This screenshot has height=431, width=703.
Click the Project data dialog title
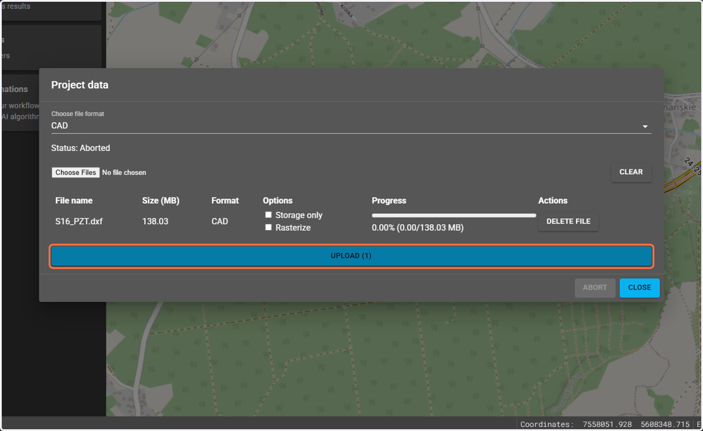(x=80, y=85)
